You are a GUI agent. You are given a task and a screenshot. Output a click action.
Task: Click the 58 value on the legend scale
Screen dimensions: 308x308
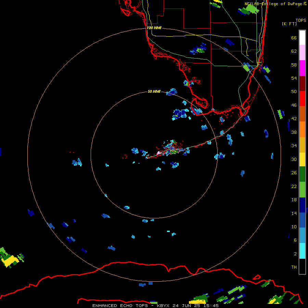(294, 65)
